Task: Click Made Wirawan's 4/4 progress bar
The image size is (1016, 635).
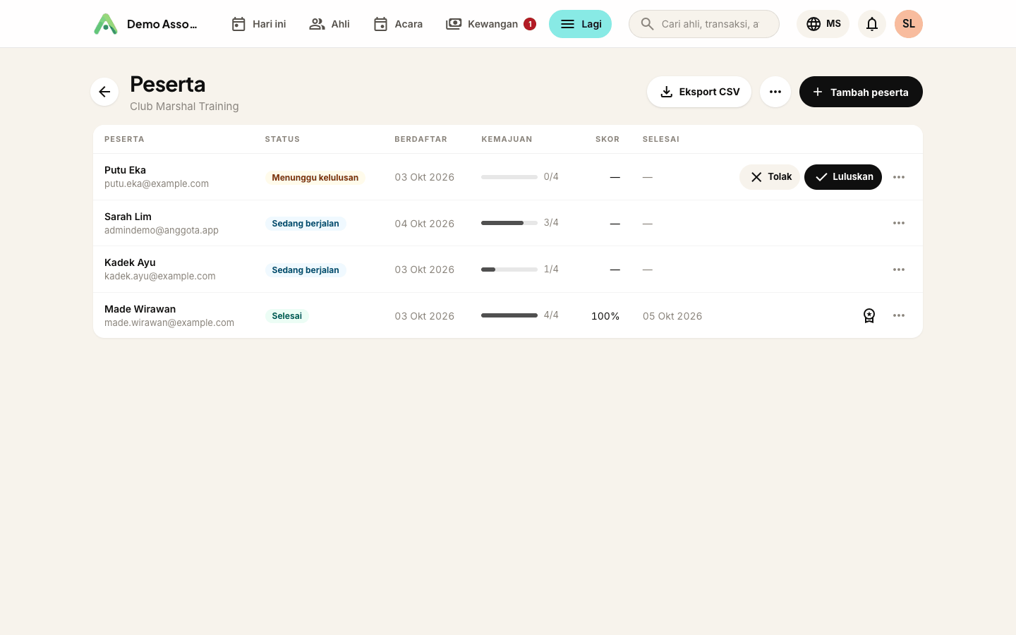Action: click(509, 315)
